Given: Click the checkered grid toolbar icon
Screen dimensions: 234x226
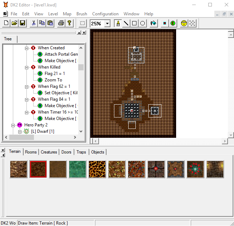Looking at the screenshot, I should point(192,23).
